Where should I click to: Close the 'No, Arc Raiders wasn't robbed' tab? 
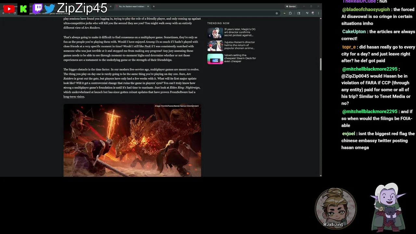pyautogui.click(x=148, y=6)
